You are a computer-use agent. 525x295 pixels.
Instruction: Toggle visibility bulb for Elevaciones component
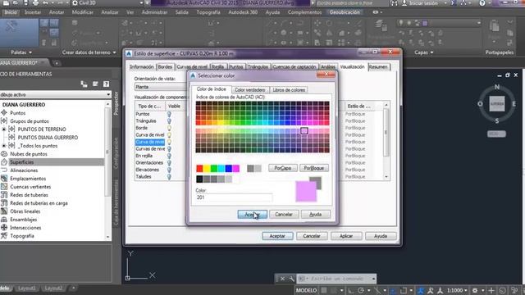[169, 170]
